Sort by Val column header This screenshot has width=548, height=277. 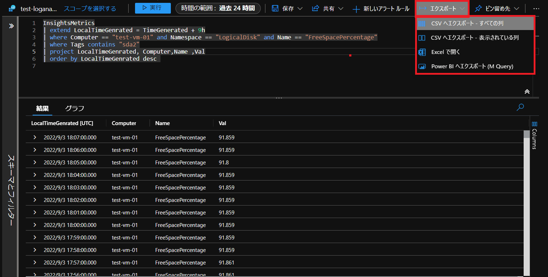pos(222,123)
